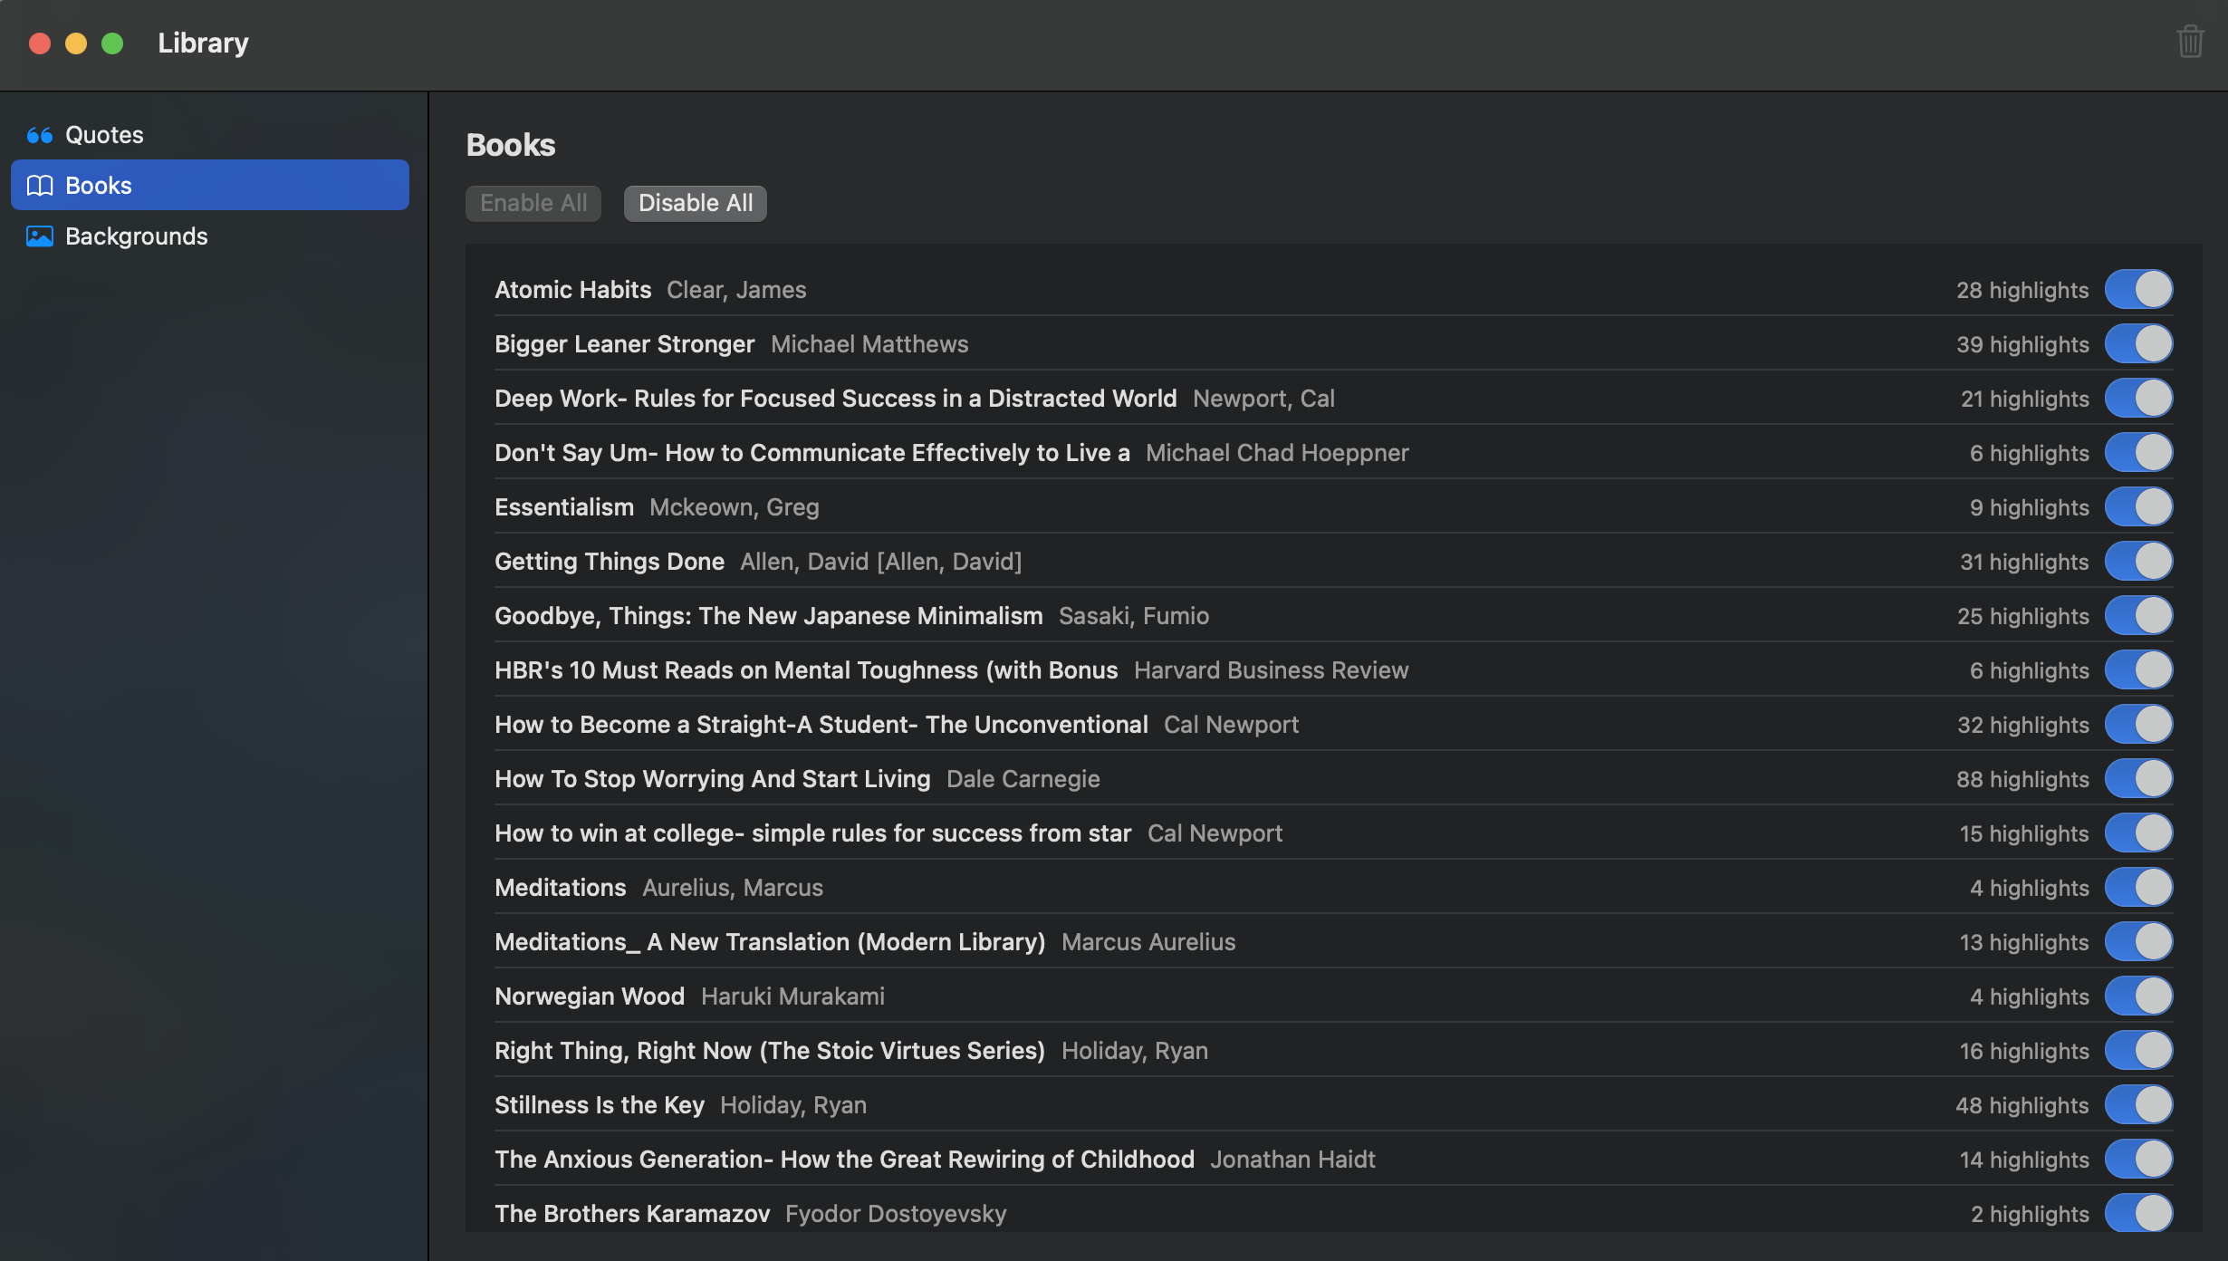This screenshot has width=2228, height=1261.
Task: Click the Quotes quotation-mark icon
Action: (40, 135)
